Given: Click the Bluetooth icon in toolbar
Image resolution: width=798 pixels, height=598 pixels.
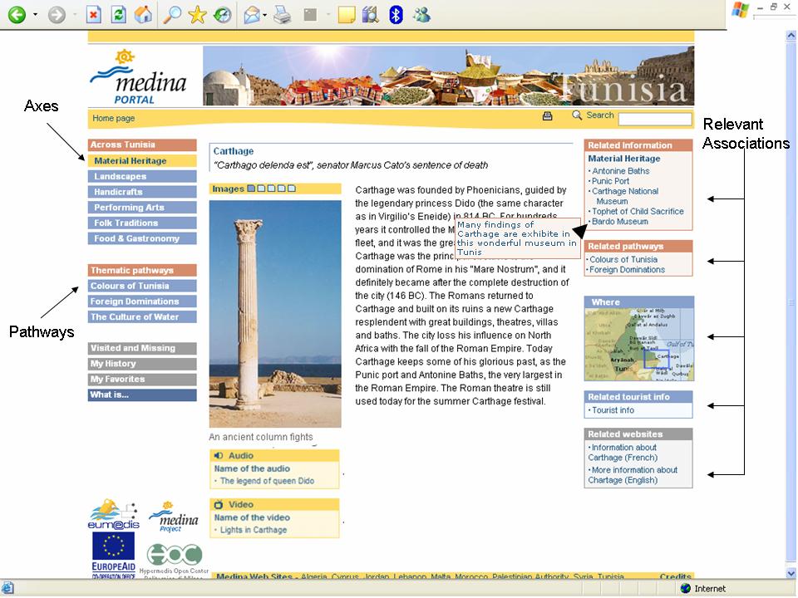Looking at the screenshot, I should [x=396, y=15].
